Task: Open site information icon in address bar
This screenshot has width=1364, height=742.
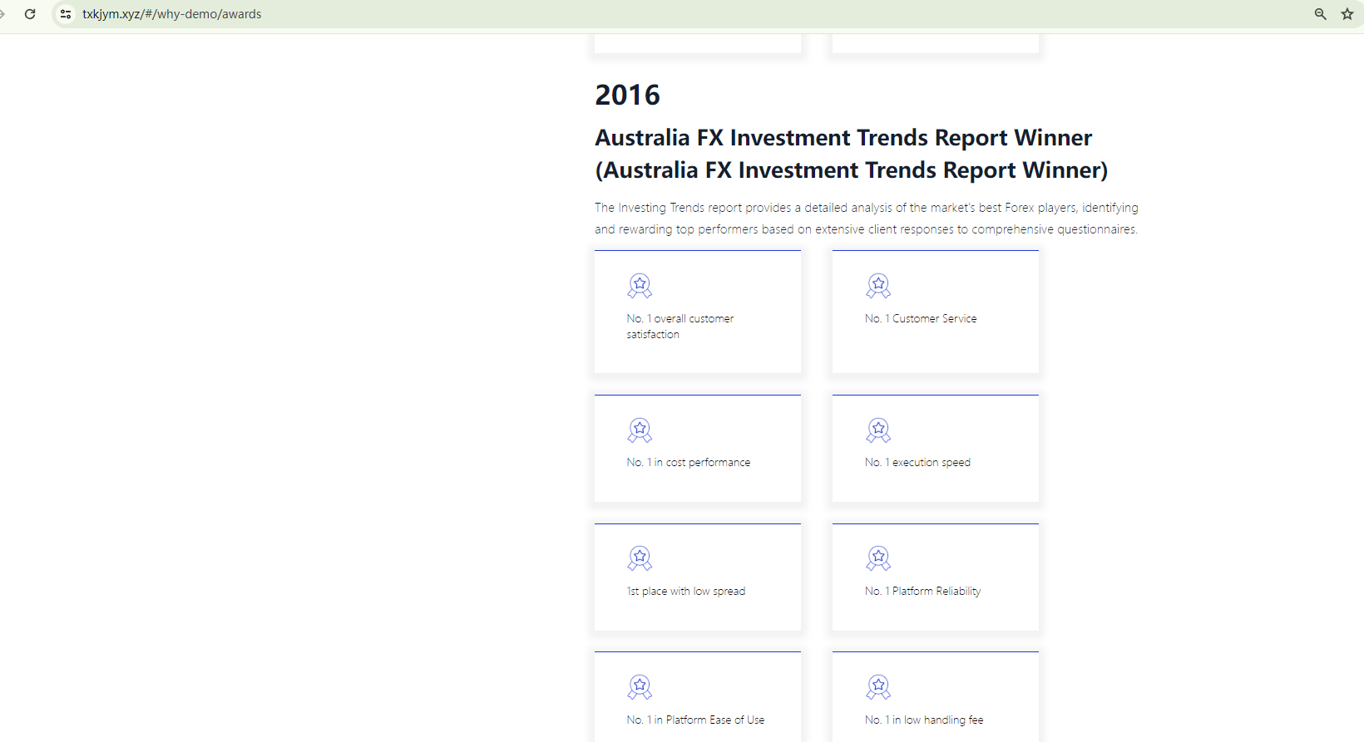Action: [66, 14]
